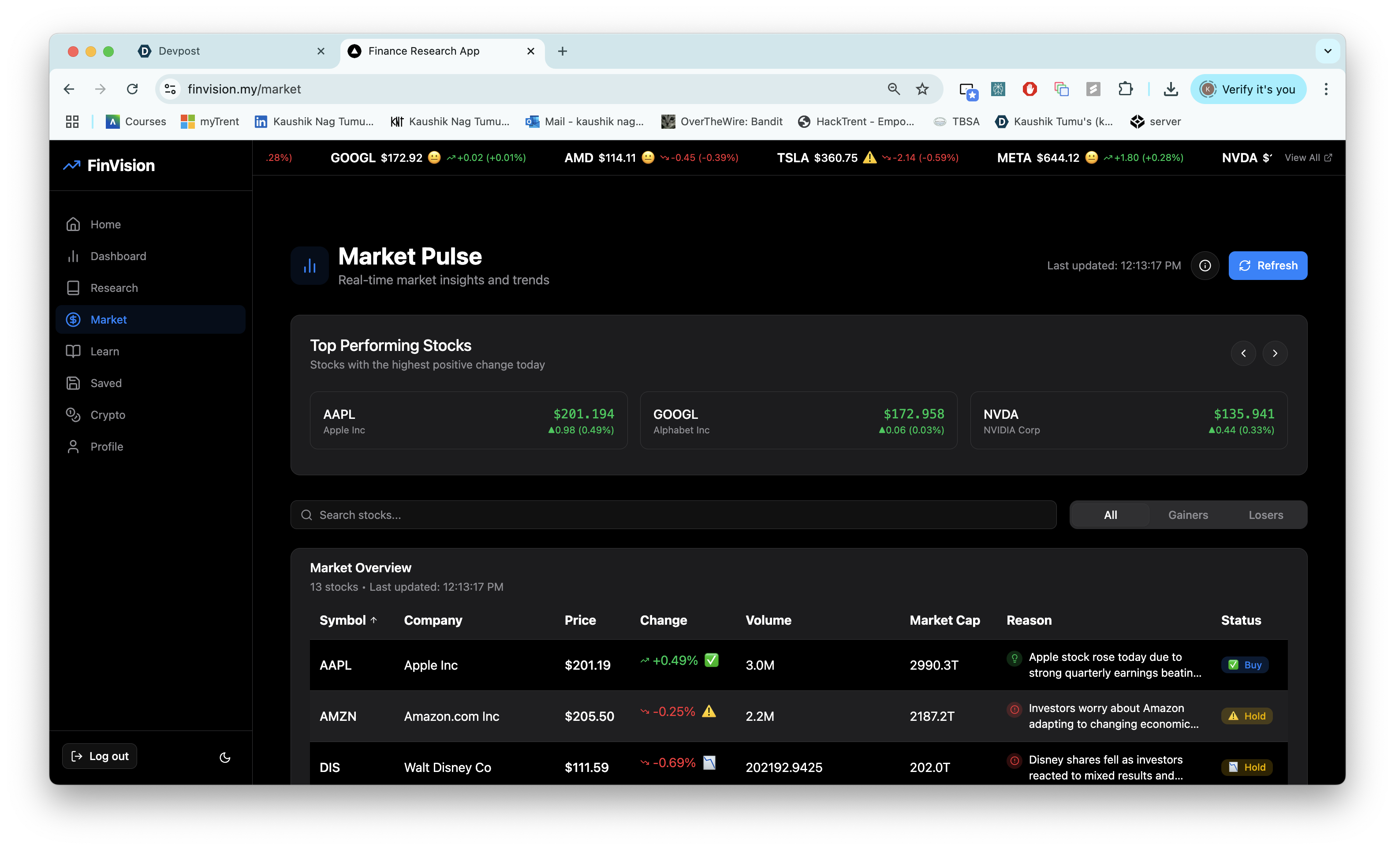1395x850 pixels.
Task: Open Crypto page from sidebar
Action: (x=108, y=414)
